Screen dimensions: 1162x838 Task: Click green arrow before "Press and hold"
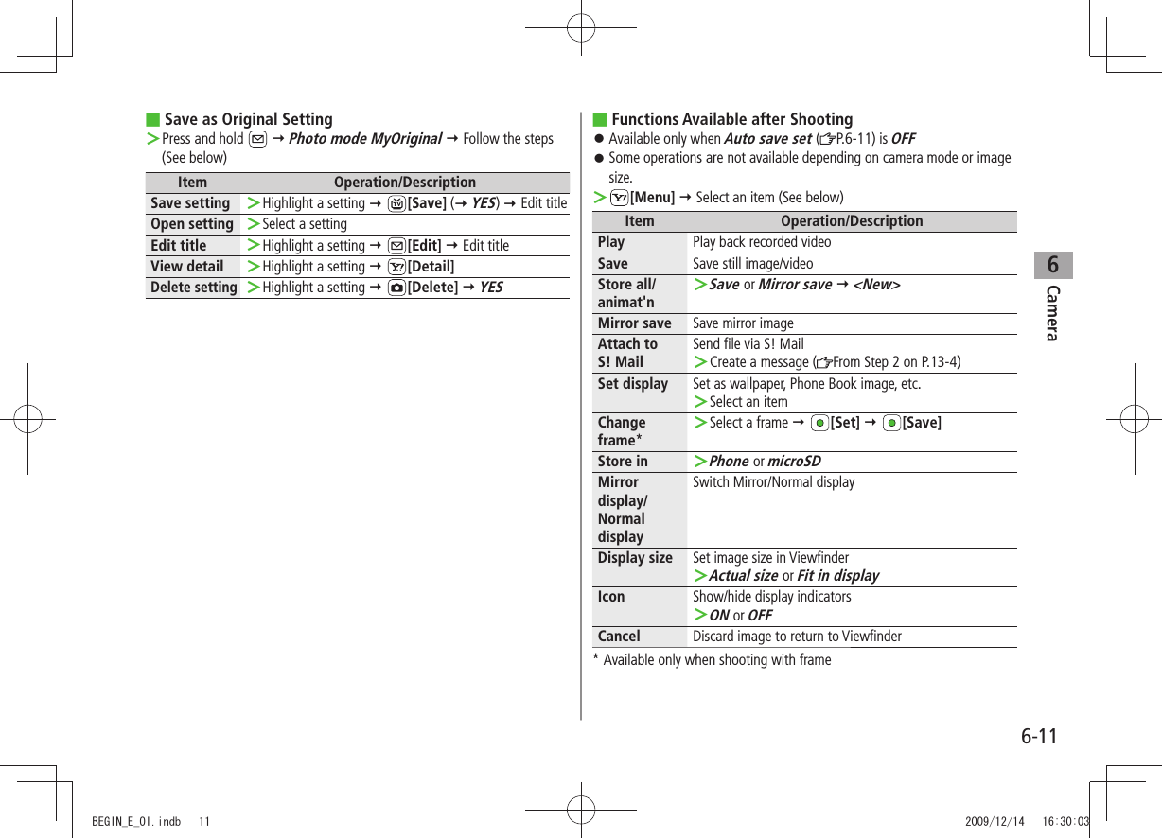point(152,139)
